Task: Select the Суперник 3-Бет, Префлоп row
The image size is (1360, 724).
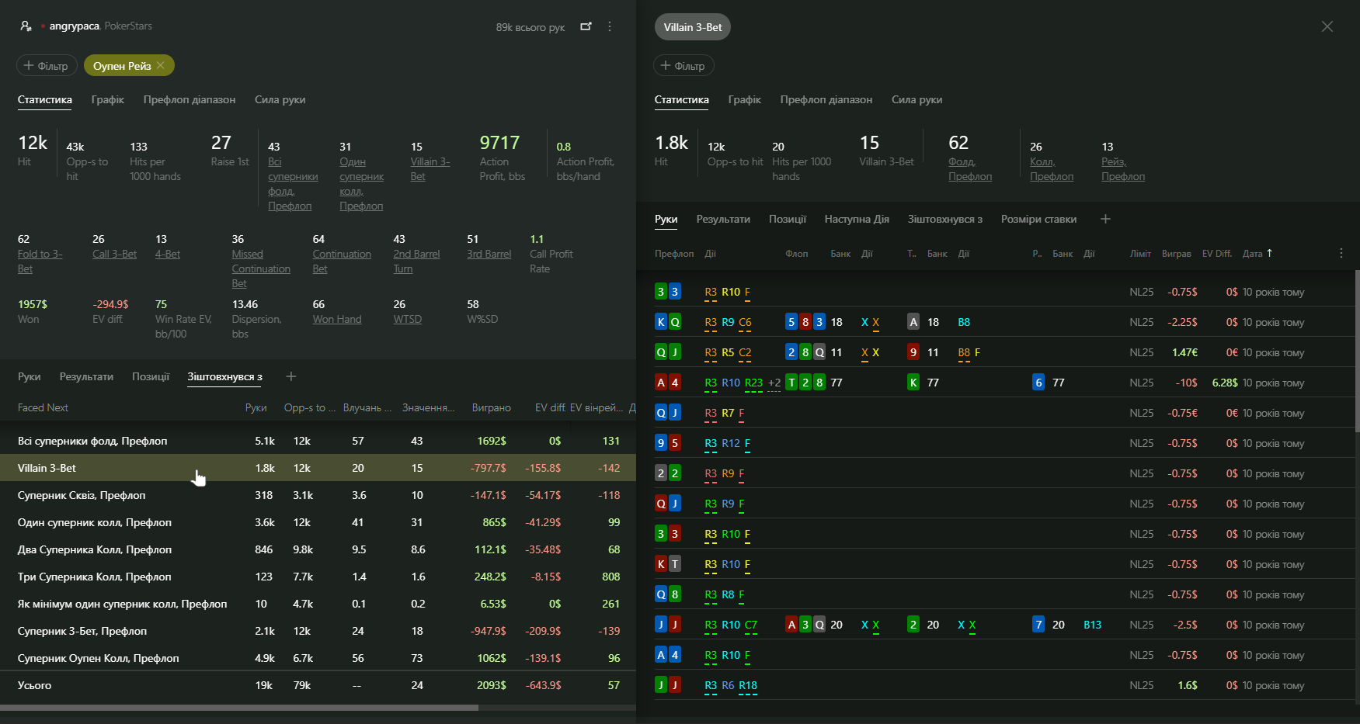Action: tap(318, 631)
